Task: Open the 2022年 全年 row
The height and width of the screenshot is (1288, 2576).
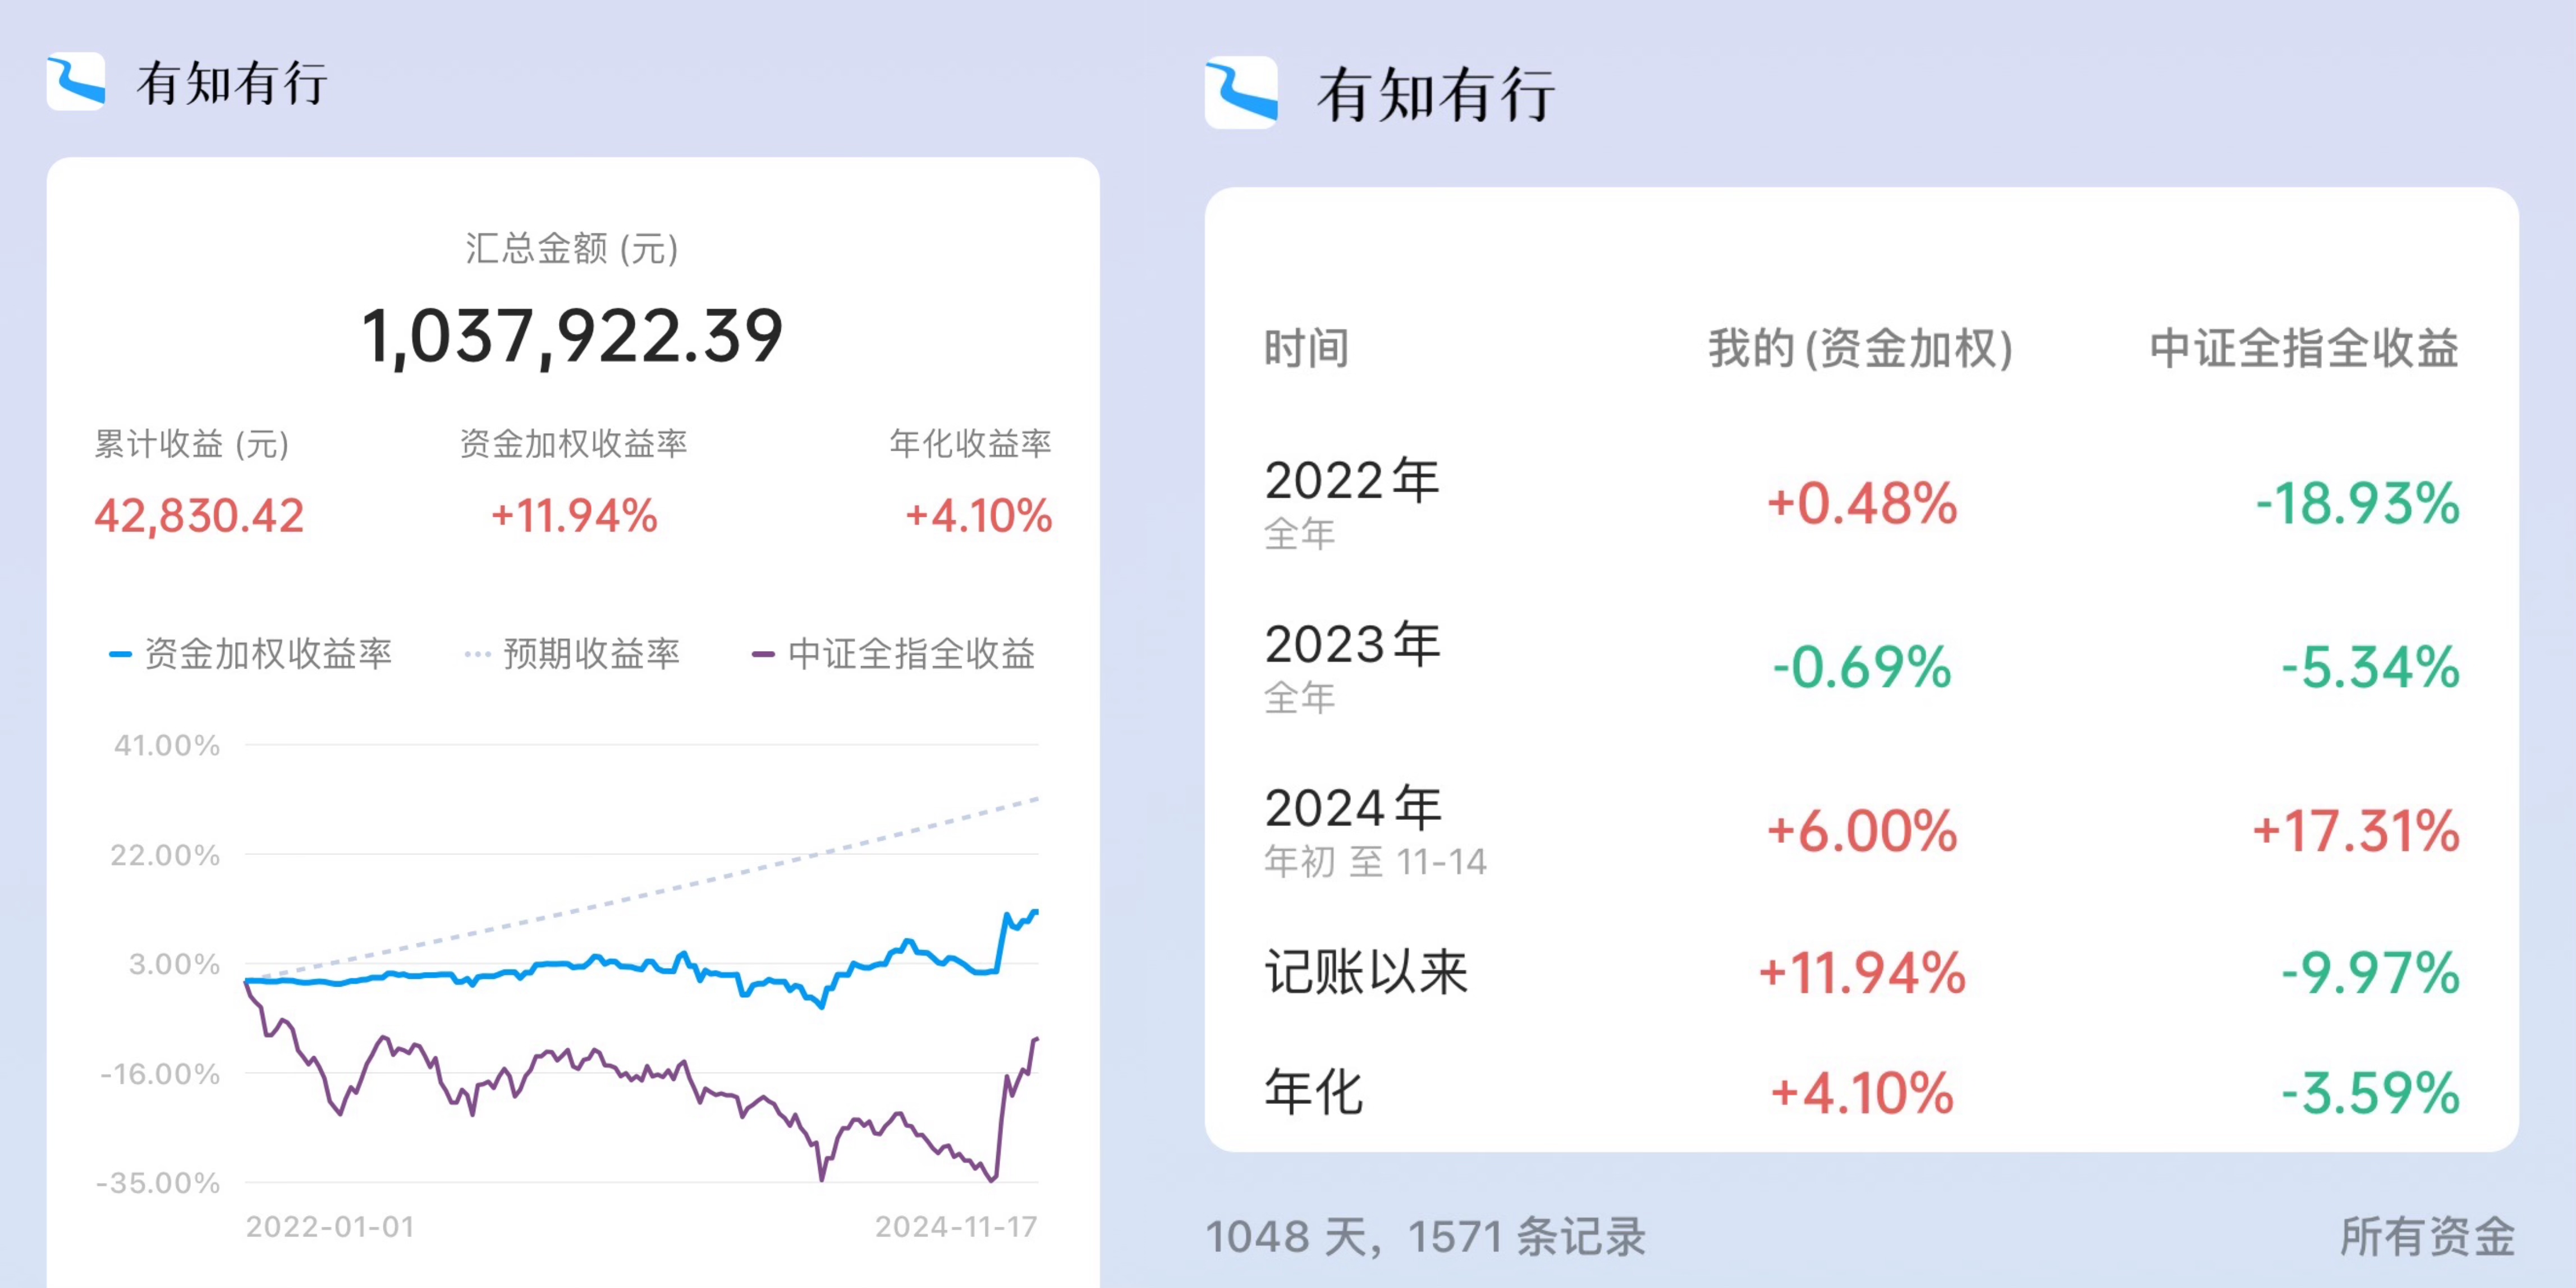Action: 1861,504
